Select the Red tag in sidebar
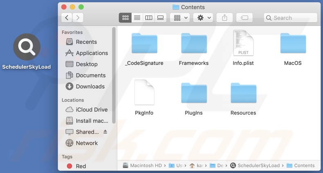Viewport: 323px width, 173px height. click(76, 166)
